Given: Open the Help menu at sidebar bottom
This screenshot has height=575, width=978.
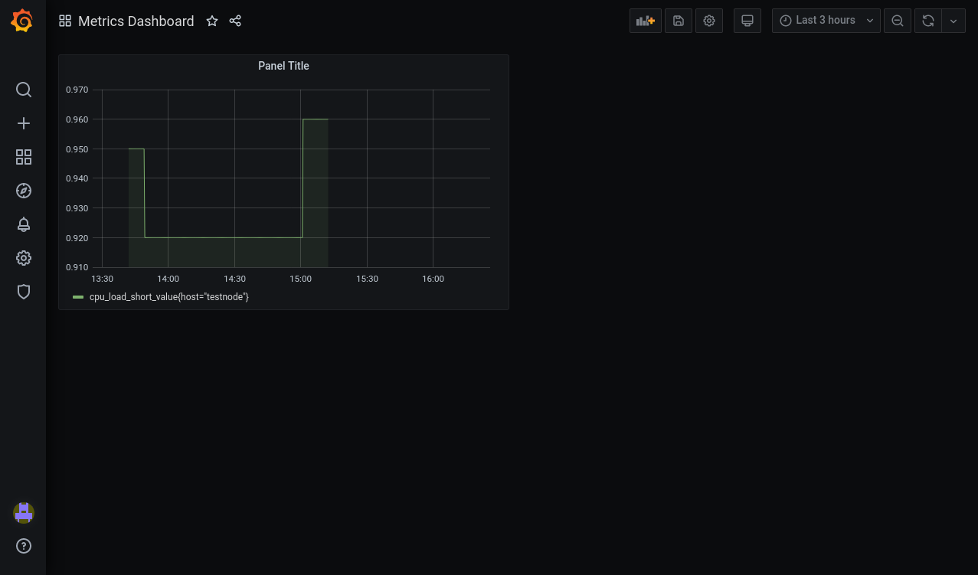Looking at the screenshot, I should 23,546.
